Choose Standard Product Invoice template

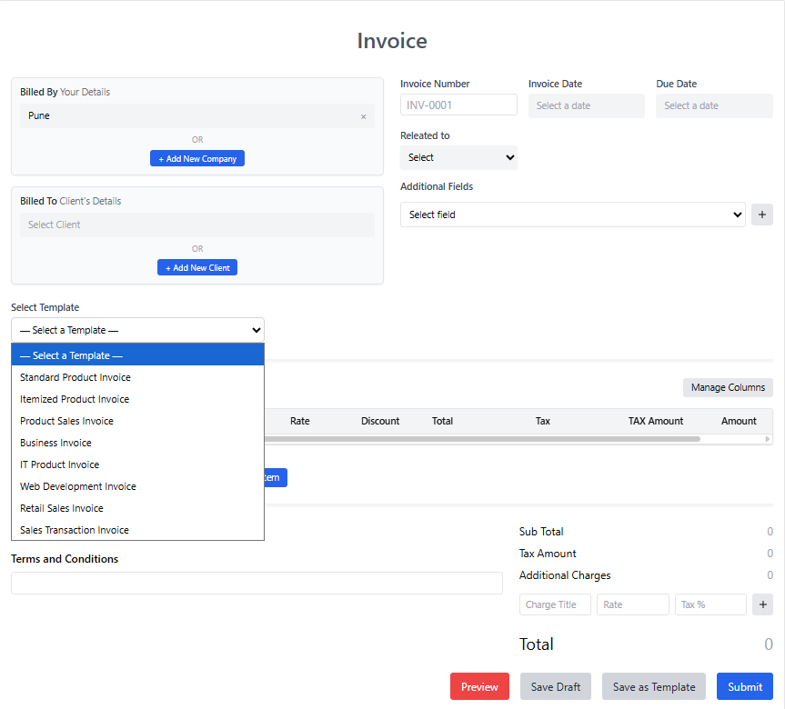click(x=75, y=377)
